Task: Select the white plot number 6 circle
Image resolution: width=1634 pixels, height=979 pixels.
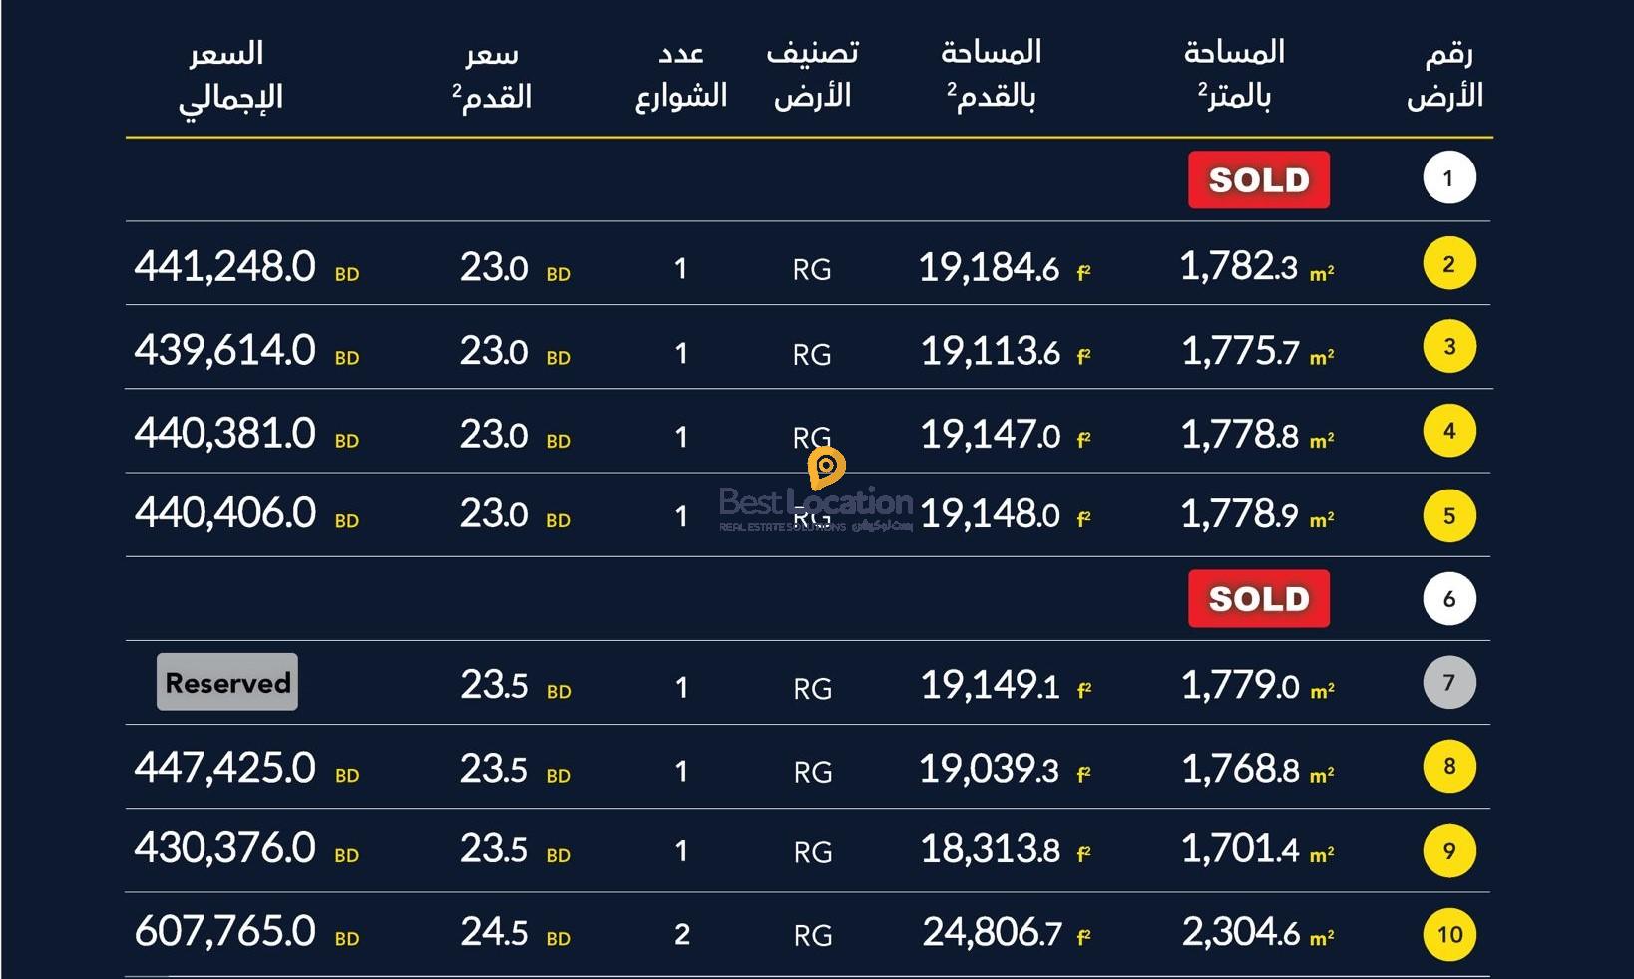Action: click(x=1448, y=599)
